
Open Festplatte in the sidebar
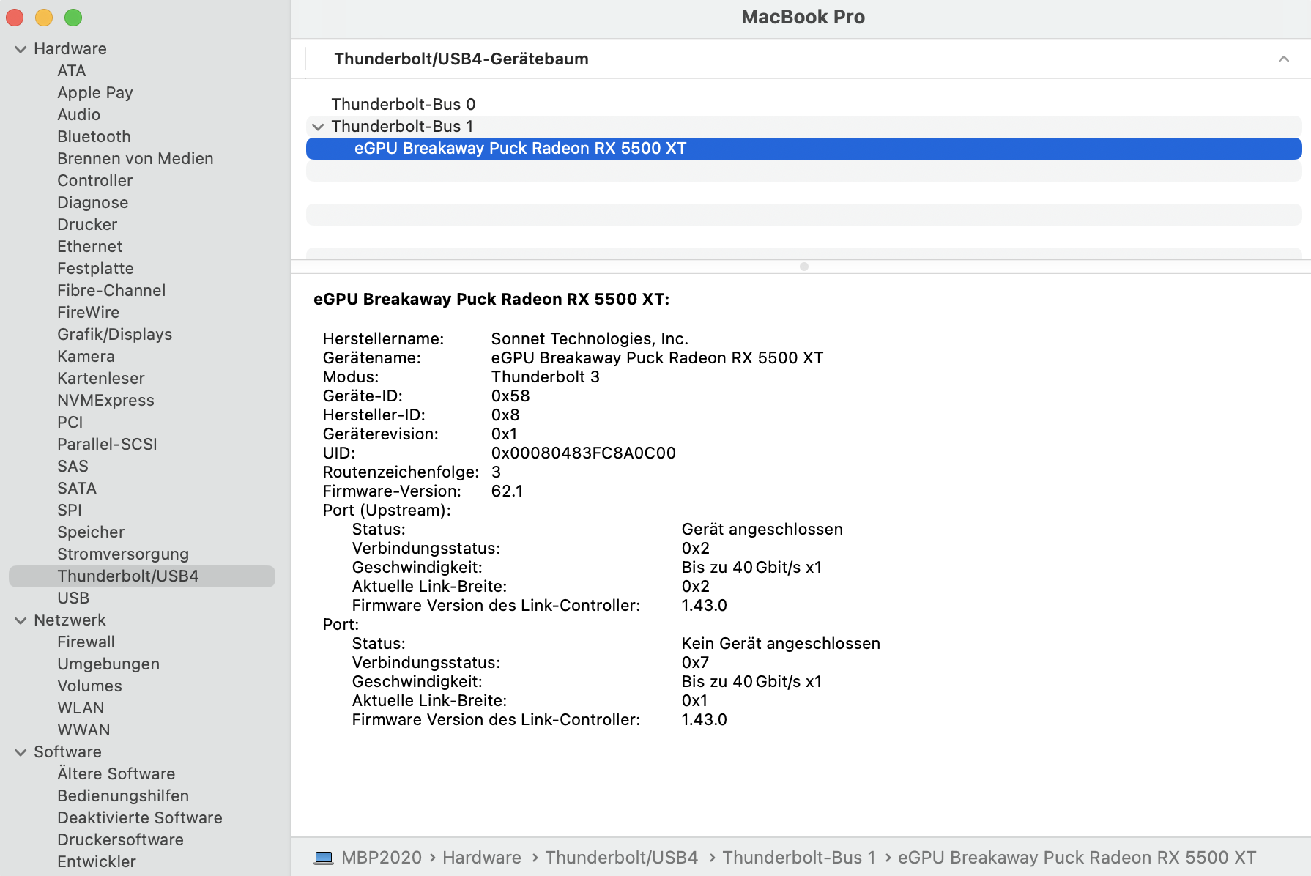point(96,269)
